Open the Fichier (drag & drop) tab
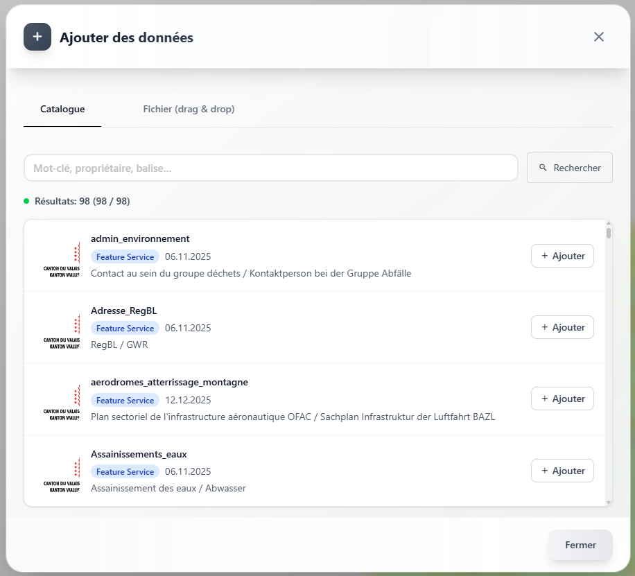 point(189,110)
